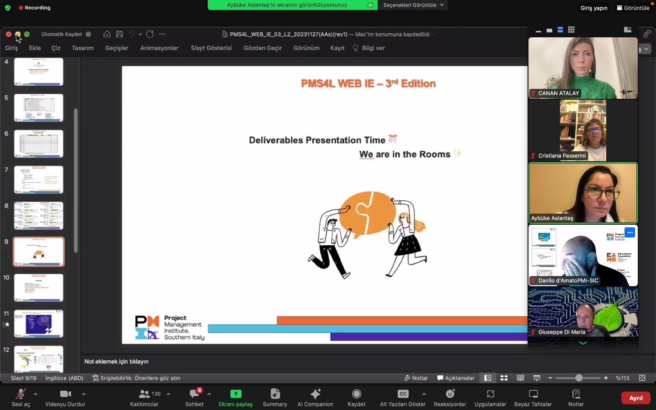Open options ellipsis on Danilo d'Amato video

tap(630, 232)
